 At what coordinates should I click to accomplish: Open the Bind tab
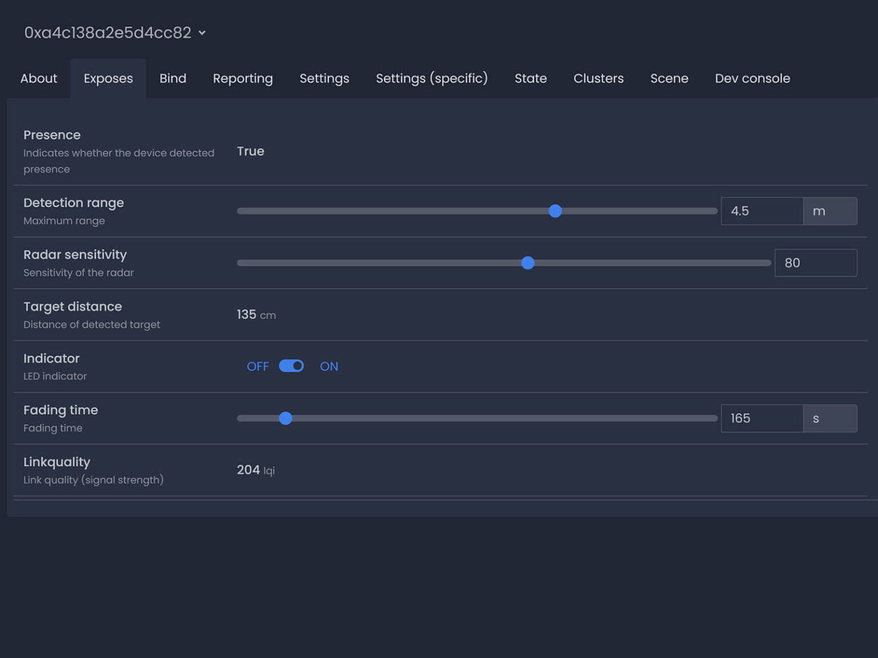pos(173,78)
